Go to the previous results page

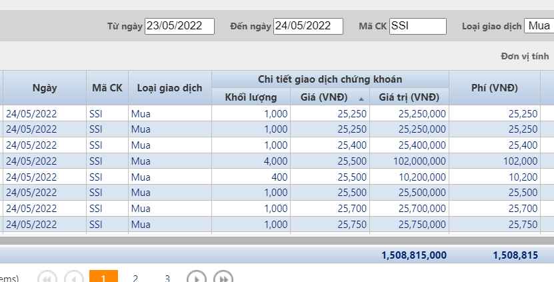[x=74, y=277]
